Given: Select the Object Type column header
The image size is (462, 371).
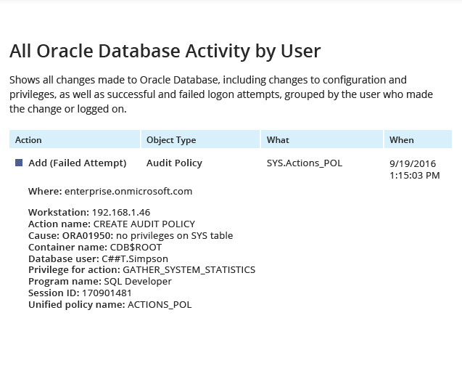Looking at the screenshot, I should pos(200,139).
